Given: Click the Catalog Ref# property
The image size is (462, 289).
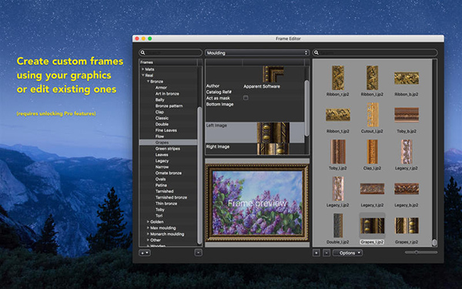Looking at the screenshot, I should coord(219,92).
